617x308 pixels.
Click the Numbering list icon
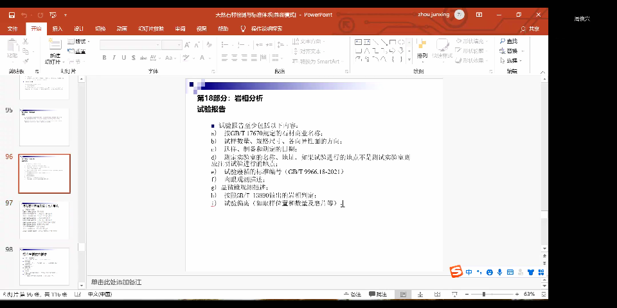(241, 45)
